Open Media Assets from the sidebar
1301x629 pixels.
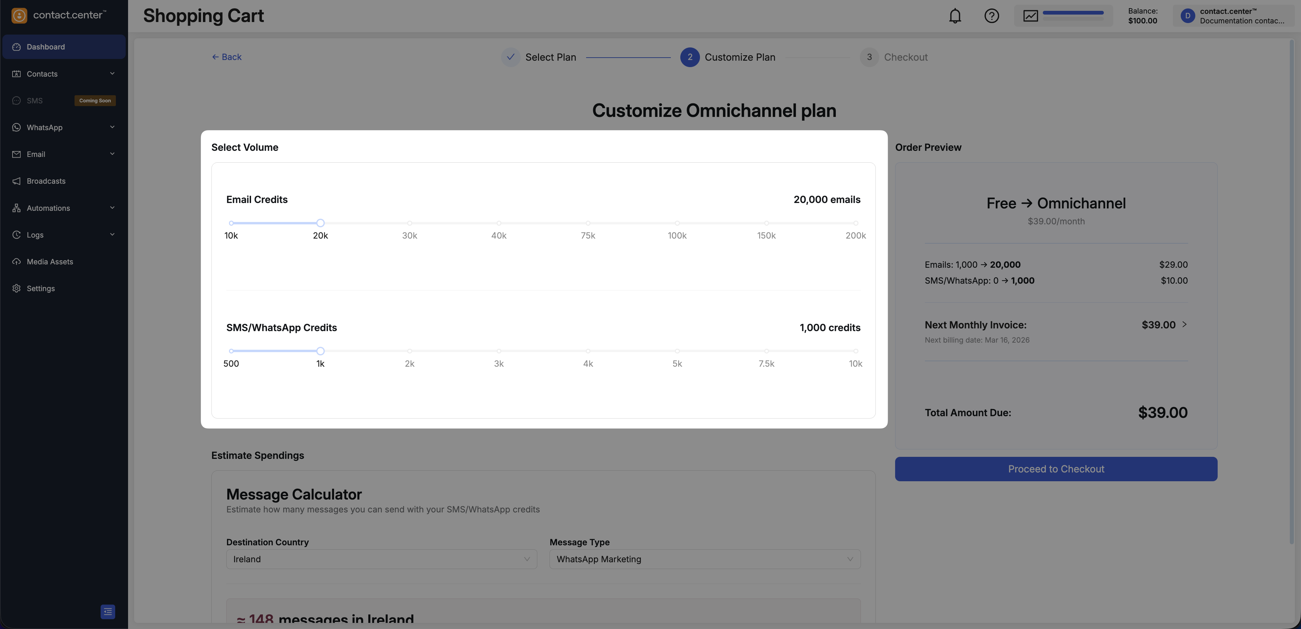point(49,262)
